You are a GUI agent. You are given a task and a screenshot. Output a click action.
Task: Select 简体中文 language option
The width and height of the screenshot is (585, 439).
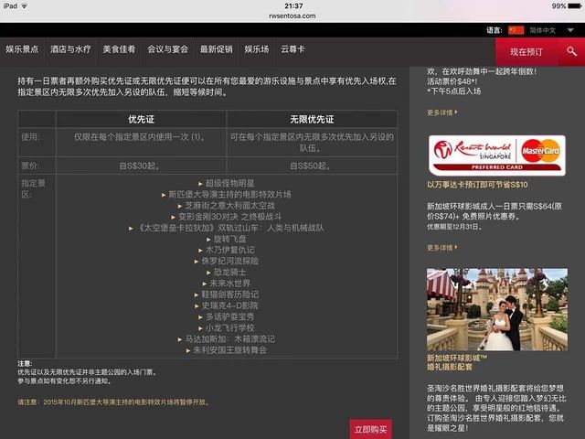tap(542, 30)
